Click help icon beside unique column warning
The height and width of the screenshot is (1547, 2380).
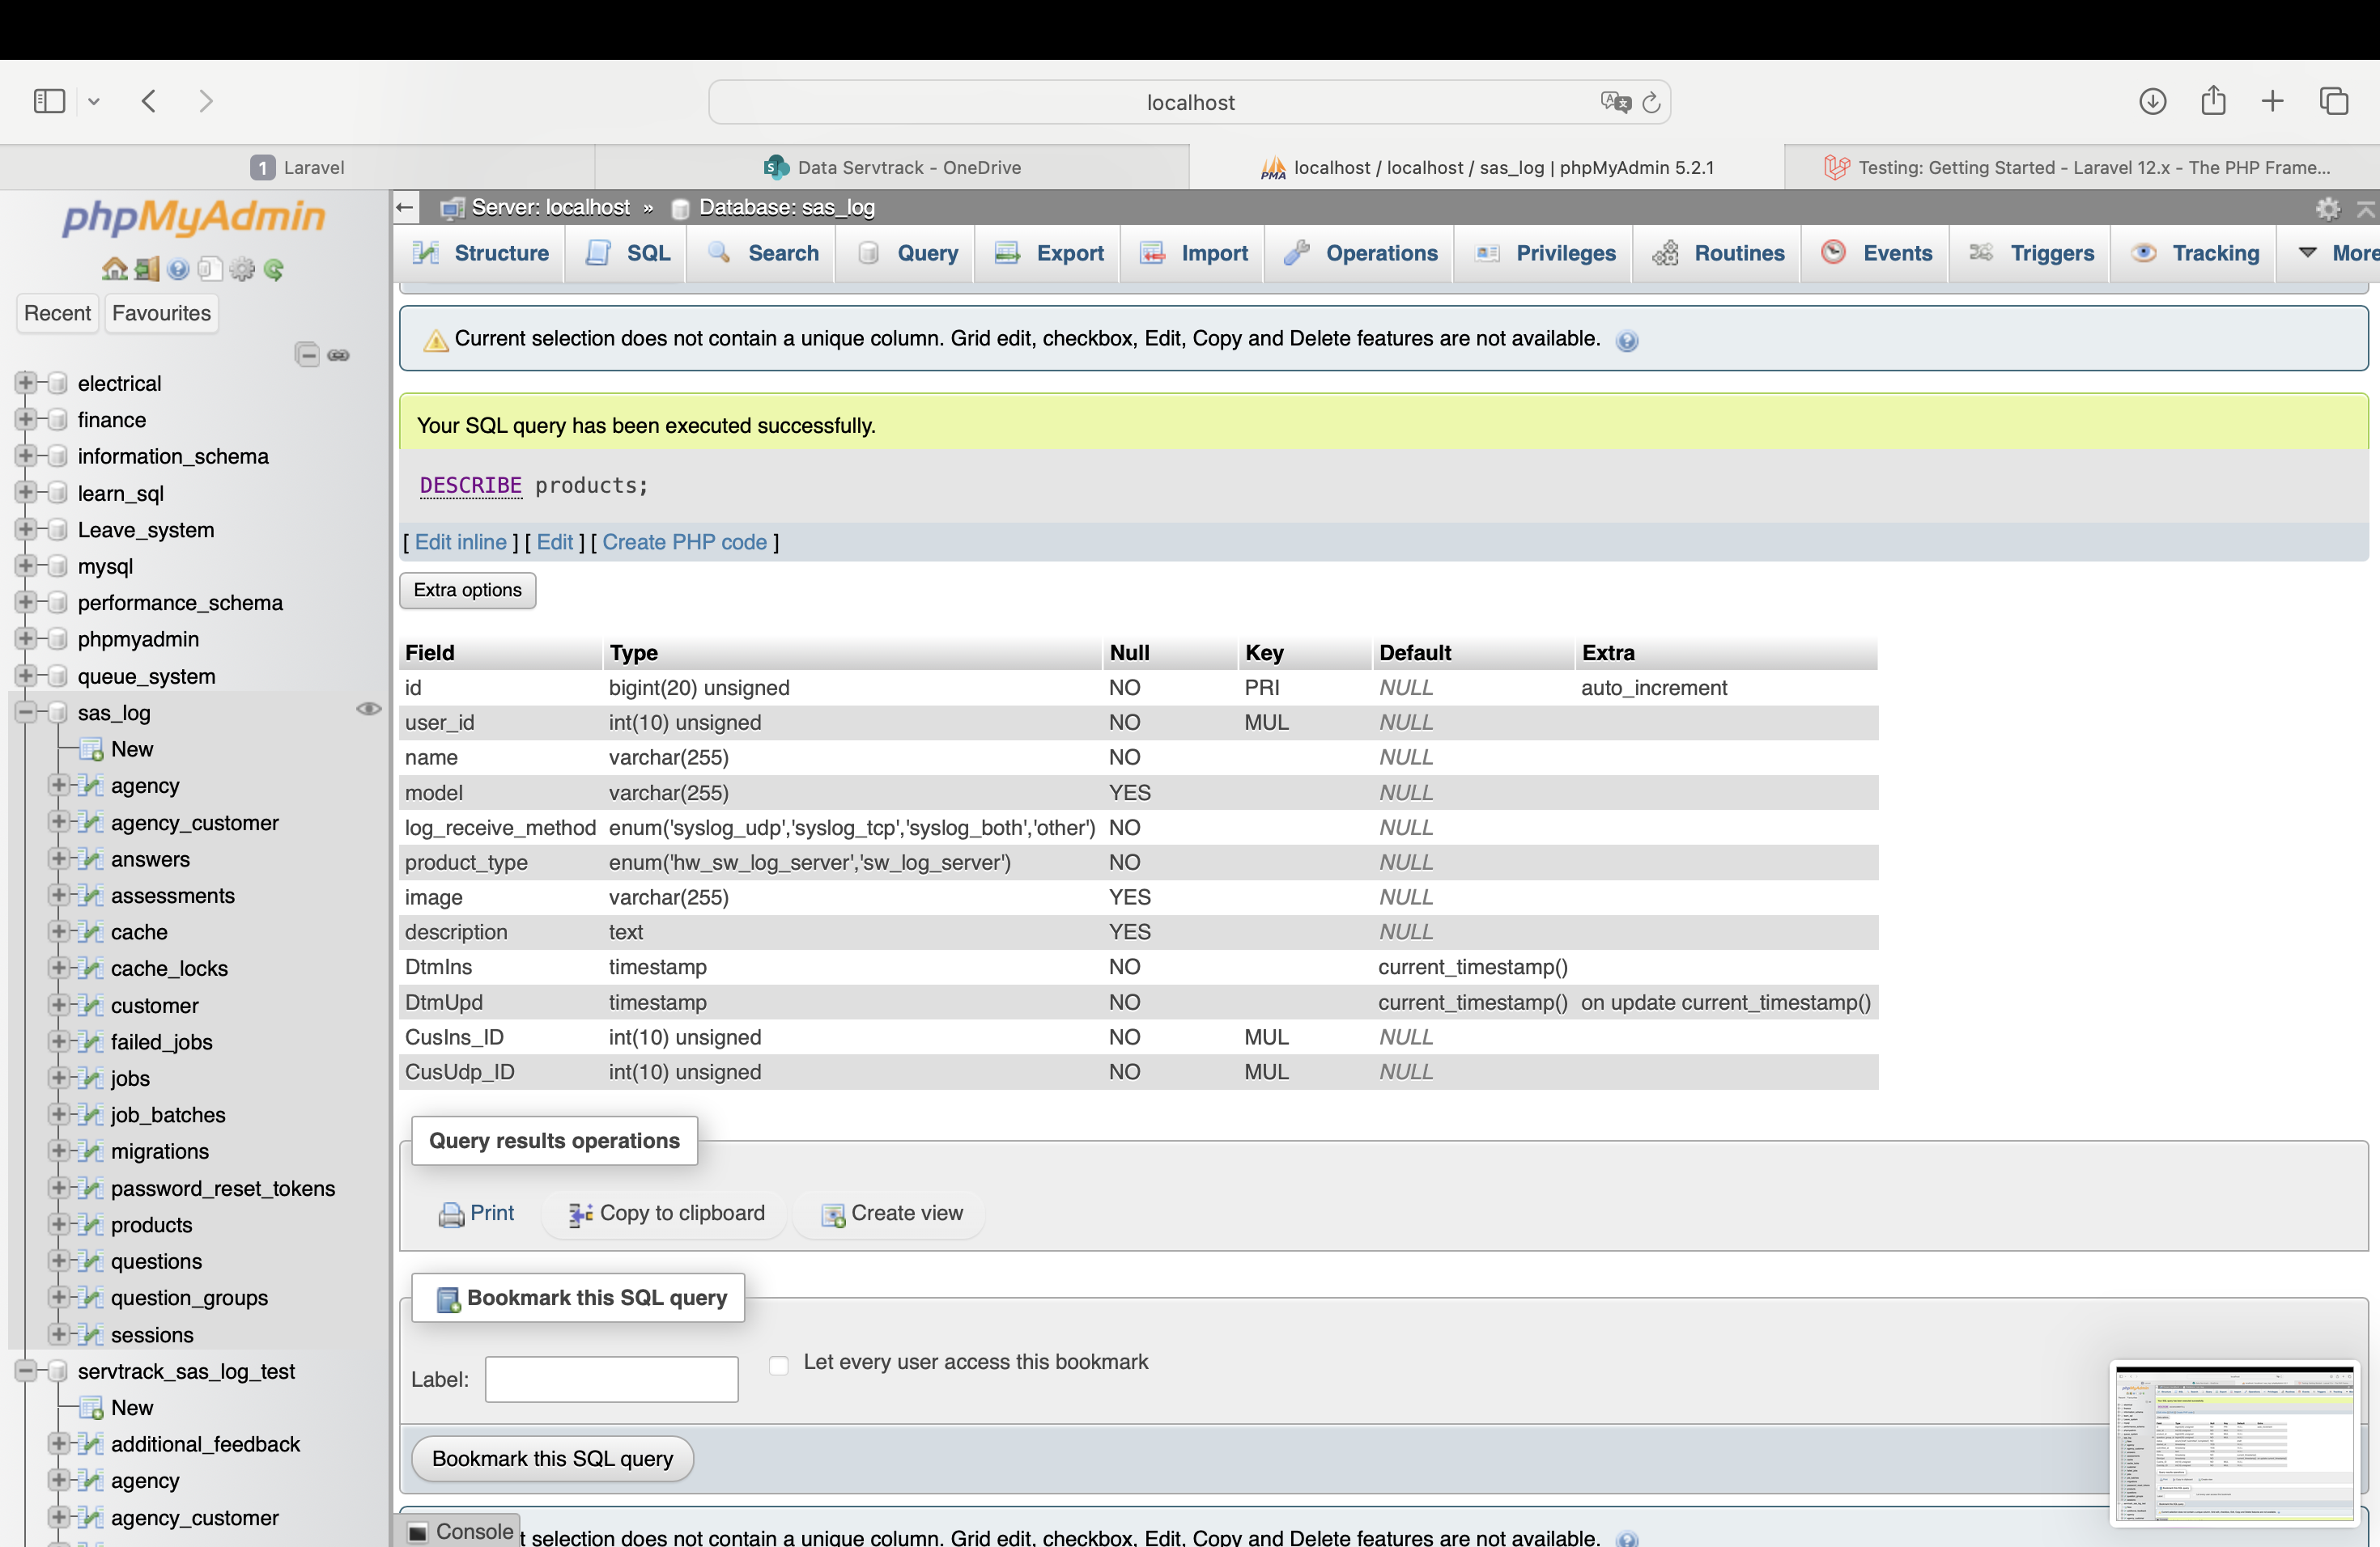[x=1627, y=341]
